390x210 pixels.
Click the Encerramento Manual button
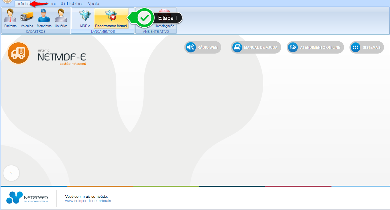(x=111, y=18)
